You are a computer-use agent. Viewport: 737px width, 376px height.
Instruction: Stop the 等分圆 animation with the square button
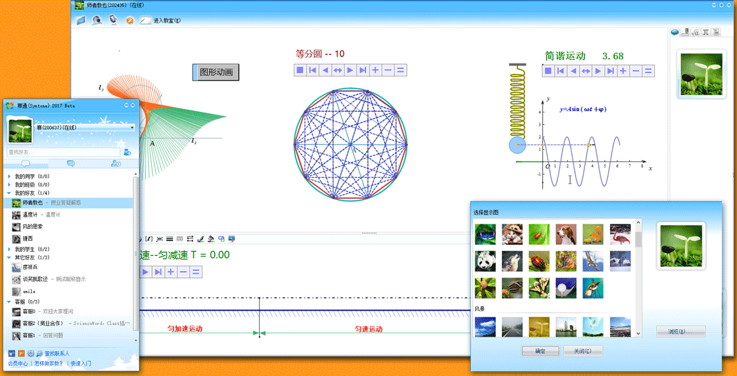pos(300,70)
